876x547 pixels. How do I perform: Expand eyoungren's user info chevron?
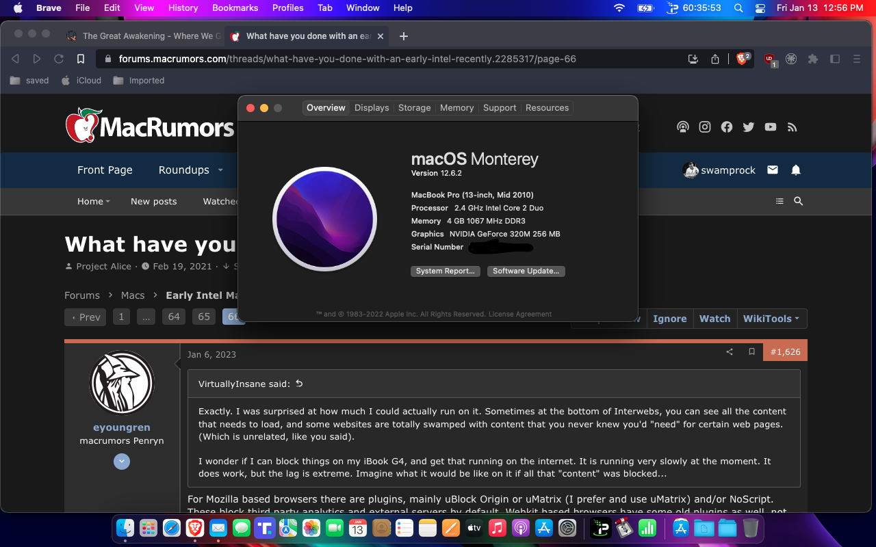coord(122,462)
